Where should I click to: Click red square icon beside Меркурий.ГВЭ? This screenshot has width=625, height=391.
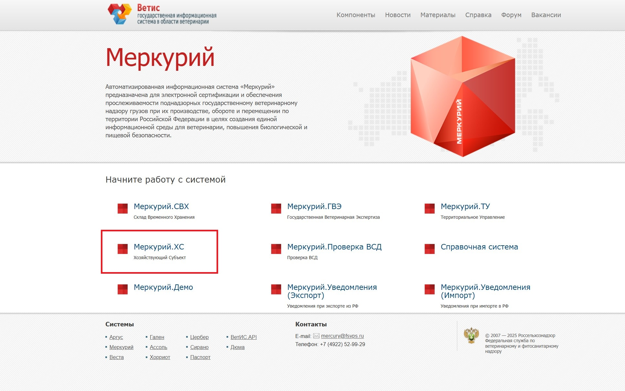[276, 208]
